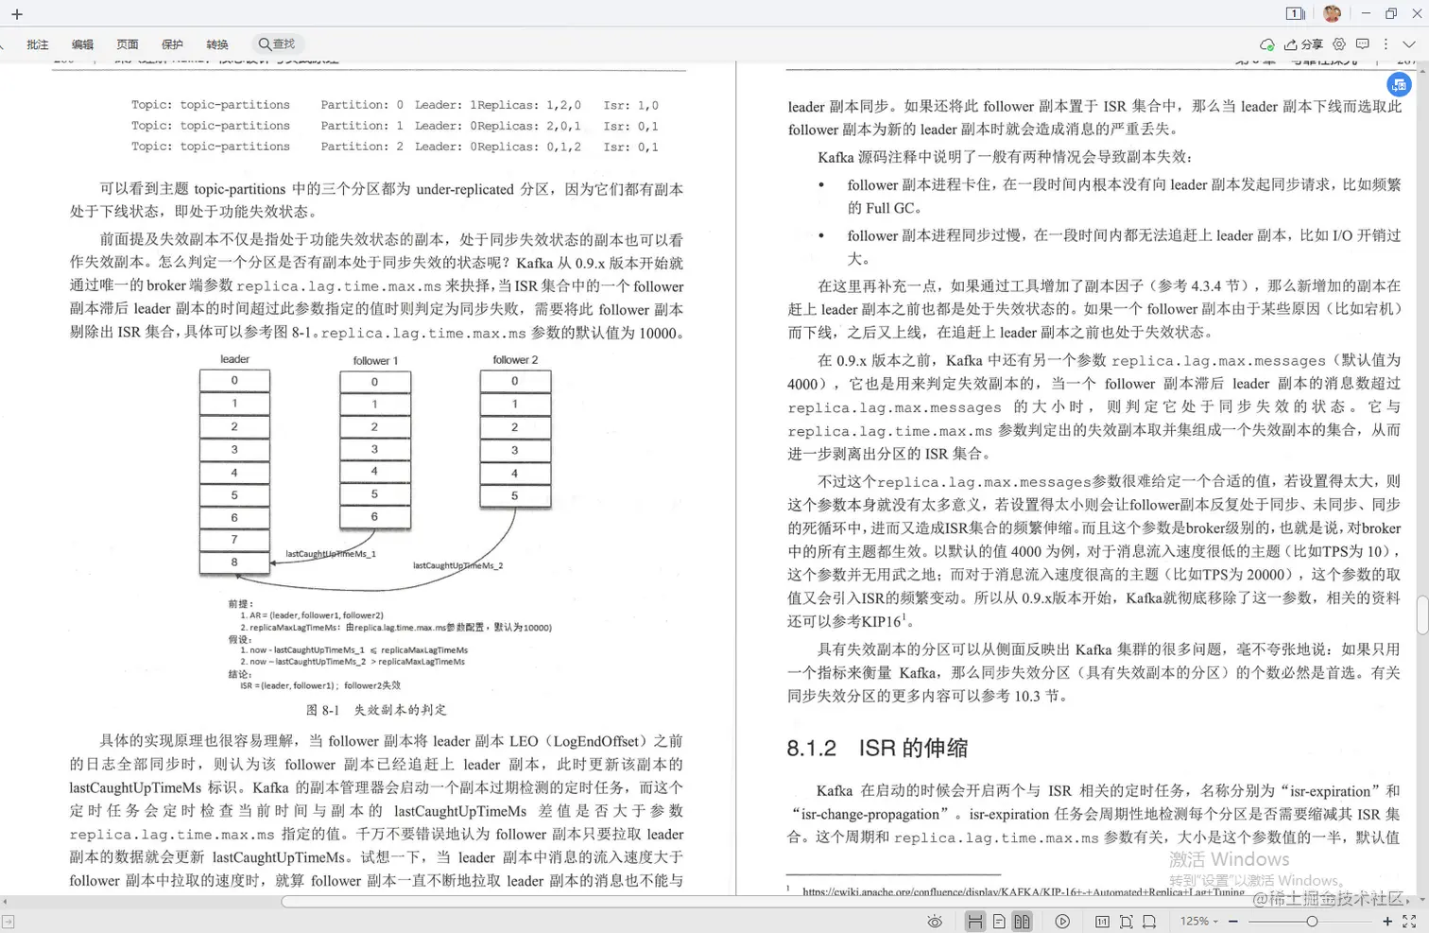The image size is (1429, 933).
Task: Open the settings gear icon
Action: click(1339, 44)
